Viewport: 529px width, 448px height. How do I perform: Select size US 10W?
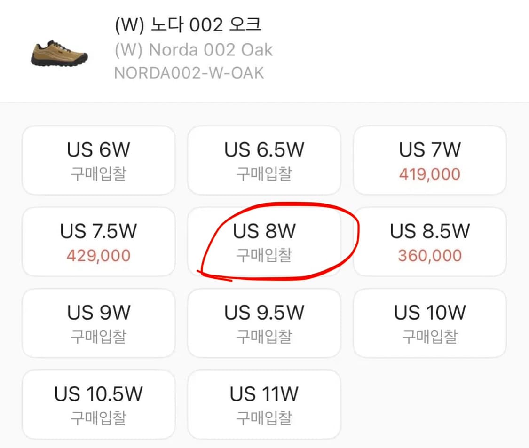click(x=430, y=322)
